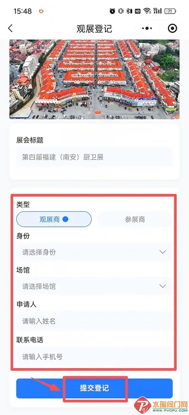
Task: Tap the back arrow in header
Action: click(10, 28)
